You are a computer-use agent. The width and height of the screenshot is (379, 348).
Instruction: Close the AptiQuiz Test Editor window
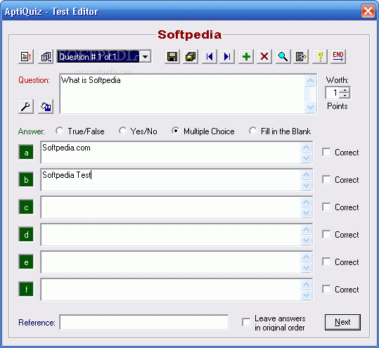(368, 11)
